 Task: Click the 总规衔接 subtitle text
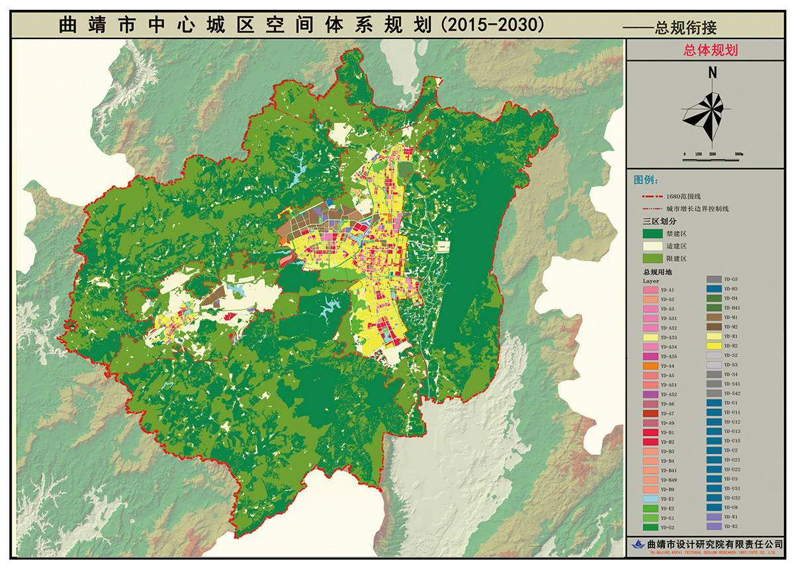(685, 27)
